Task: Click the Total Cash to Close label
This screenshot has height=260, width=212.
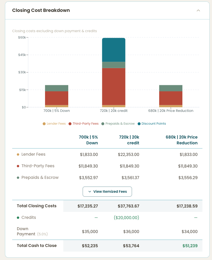Action: pyautogui.click(x=37, y=246)
